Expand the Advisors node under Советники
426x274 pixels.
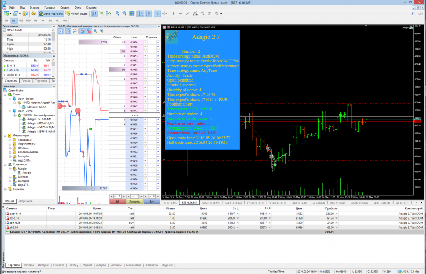click(x=10, y=177)
